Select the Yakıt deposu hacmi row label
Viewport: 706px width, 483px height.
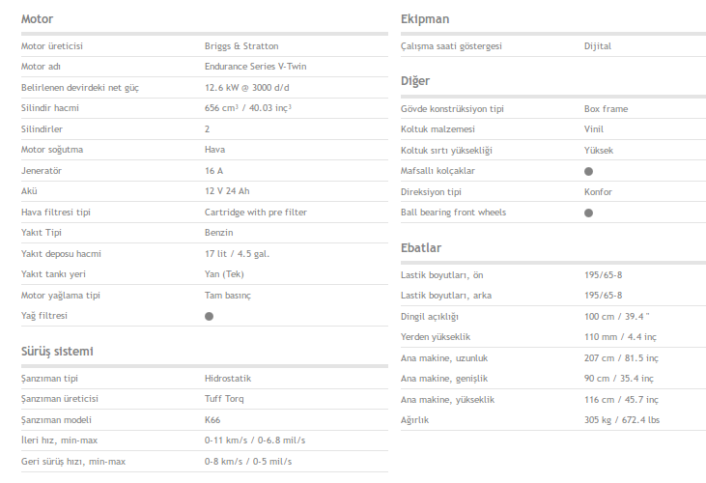pos(61,254)
